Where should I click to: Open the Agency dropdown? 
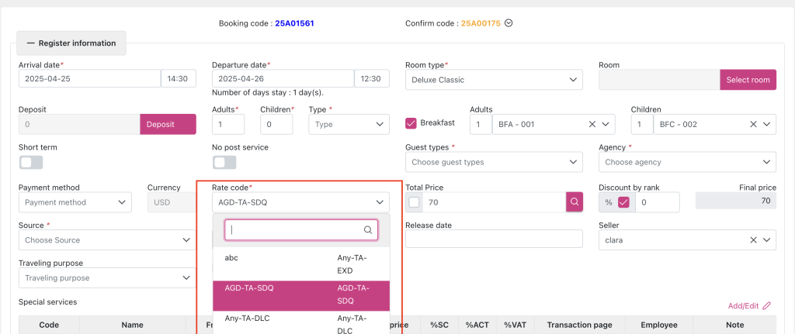click(687, 162)
